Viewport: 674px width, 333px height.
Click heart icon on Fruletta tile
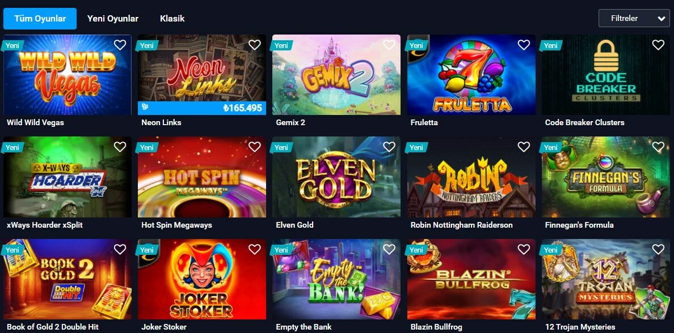(524, 45)
